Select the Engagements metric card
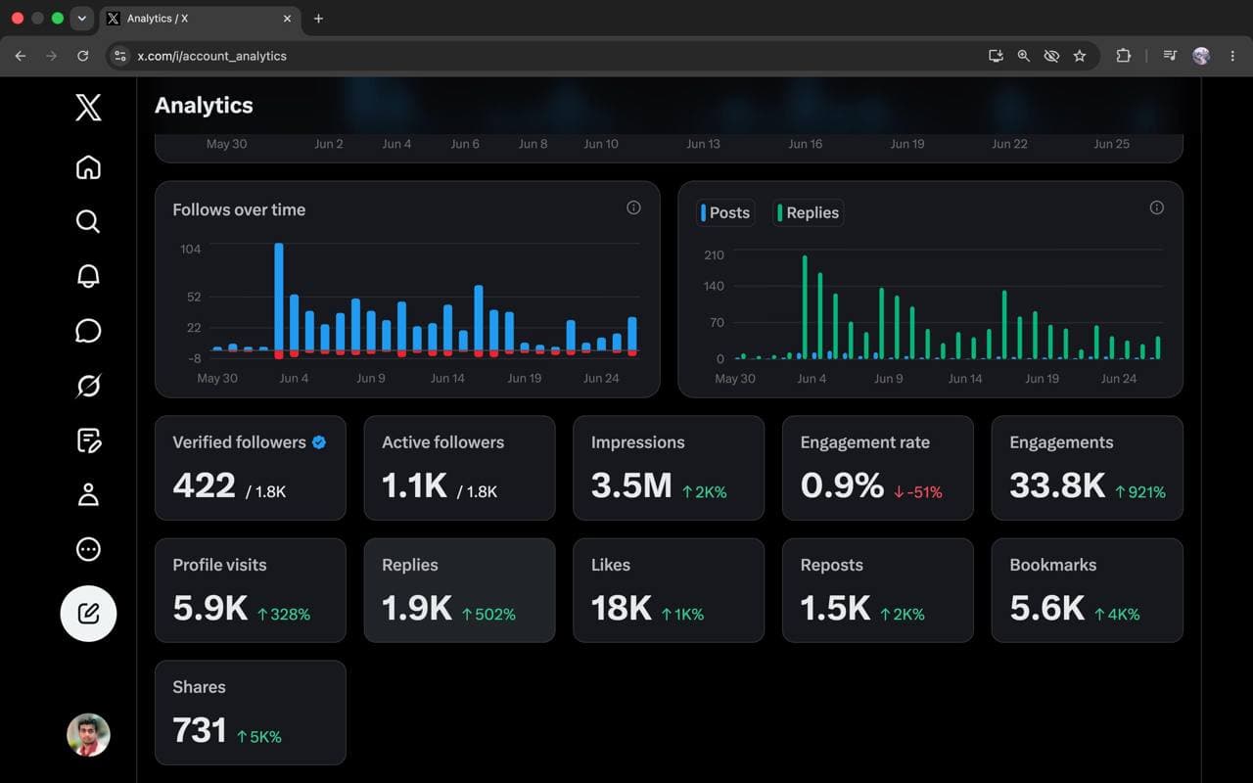Screen dimensions: 1253x783 point(1088,468)
